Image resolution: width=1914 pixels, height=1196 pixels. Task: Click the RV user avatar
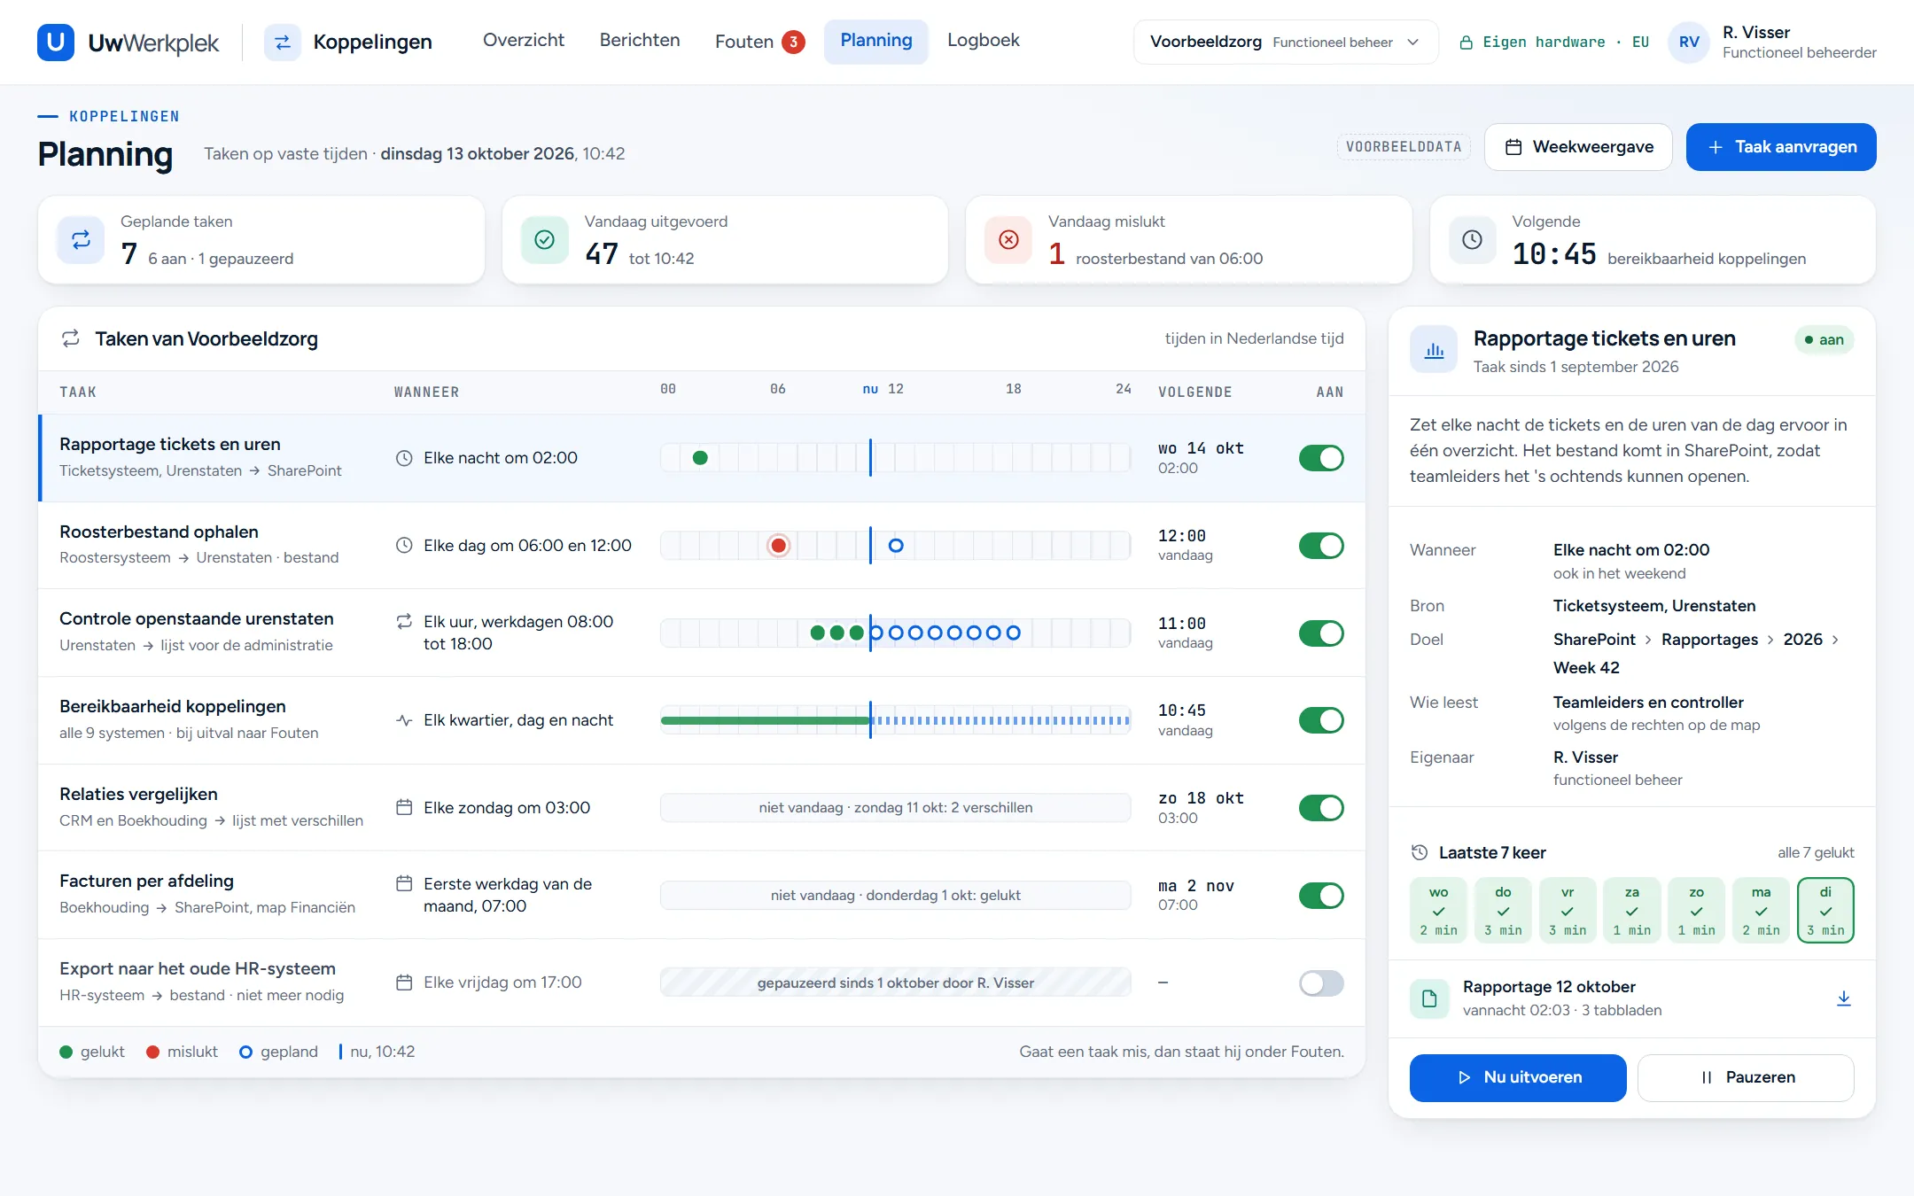pyautogui.click(x=1689, y=42)
